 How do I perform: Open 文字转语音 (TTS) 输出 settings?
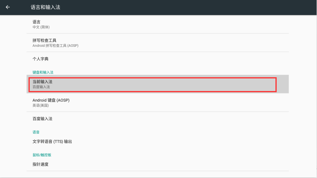[52, 141]
